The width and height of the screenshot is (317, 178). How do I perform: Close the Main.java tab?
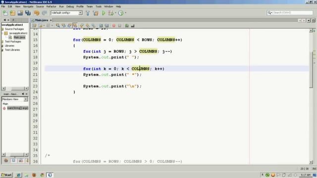point(51,20)
